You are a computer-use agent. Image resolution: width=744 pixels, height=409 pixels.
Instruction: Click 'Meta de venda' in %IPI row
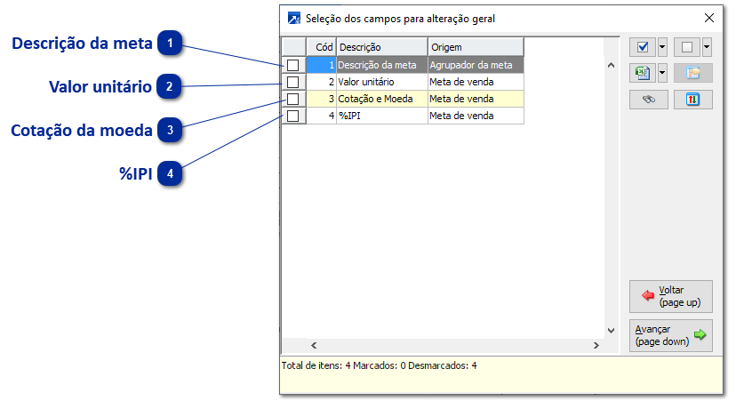(x=476, y=116)
